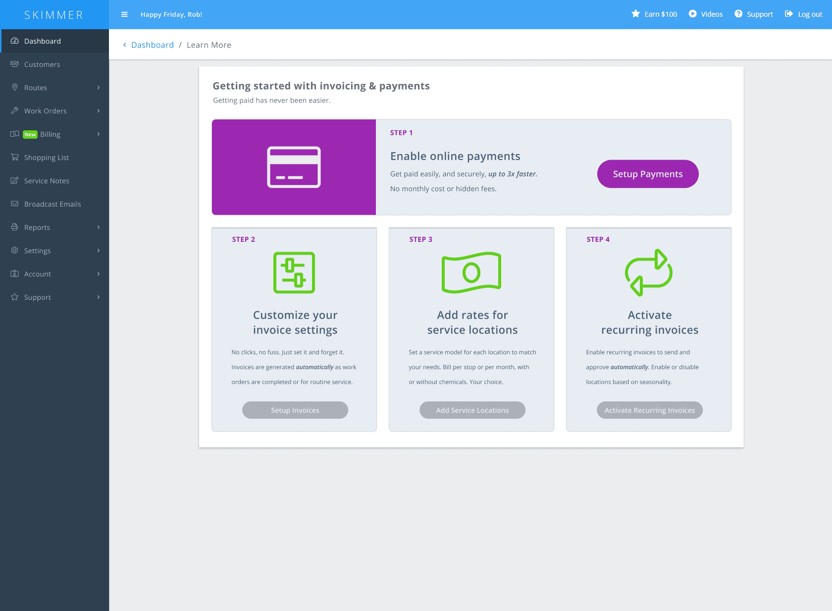Click the Billing money icon
This screenshot has width=832, height=611.
point(15,134)
